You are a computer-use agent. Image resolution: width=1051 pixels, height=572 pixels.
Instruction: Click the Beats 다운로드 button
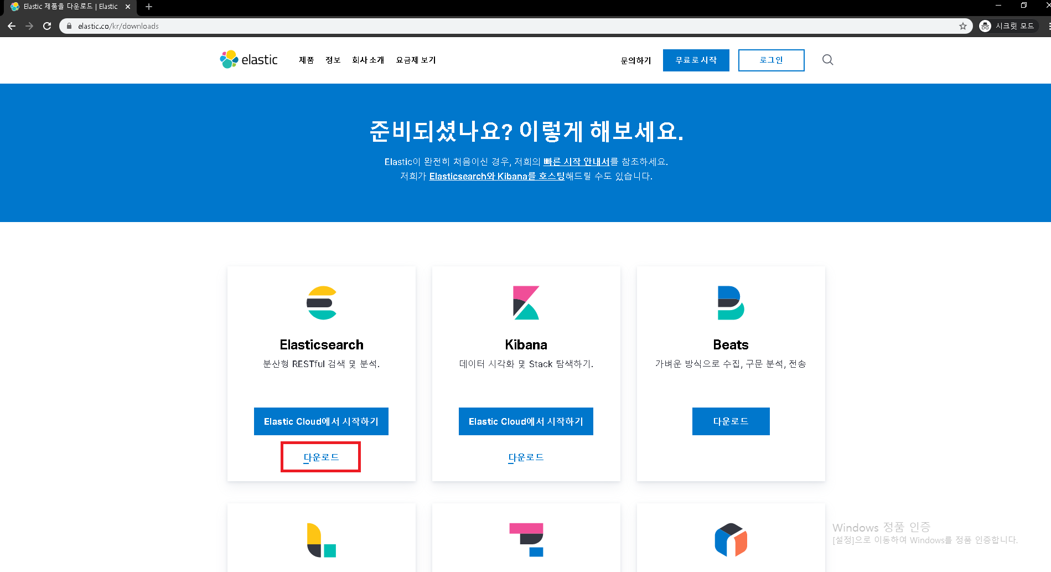pyautogui.click(x=731, y=421)
